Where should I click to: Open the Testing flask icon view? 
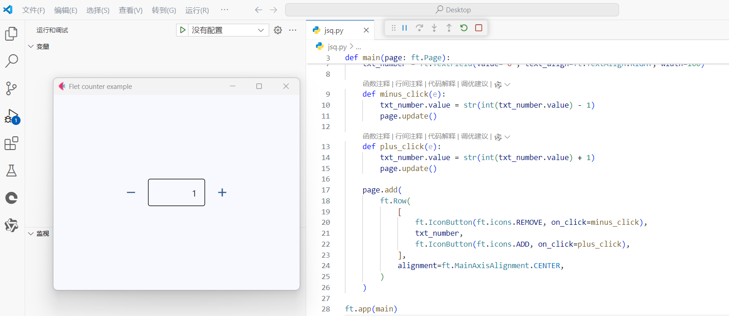(x=11, y=171)
